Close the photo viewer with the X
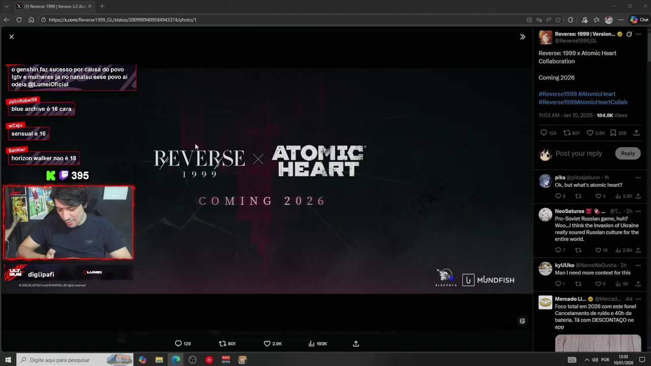This screenshot has width=651, height=366. [11, 37]
